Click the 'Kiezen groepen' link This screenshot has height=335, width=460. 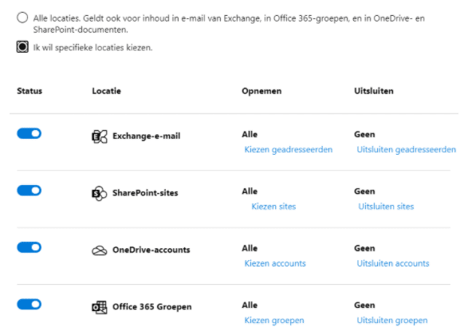(274, 321)
